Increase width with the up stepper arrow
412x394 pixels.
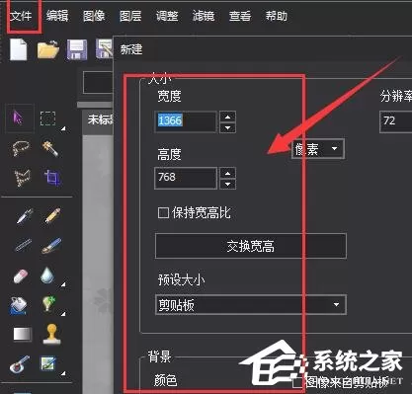(228, 117)
